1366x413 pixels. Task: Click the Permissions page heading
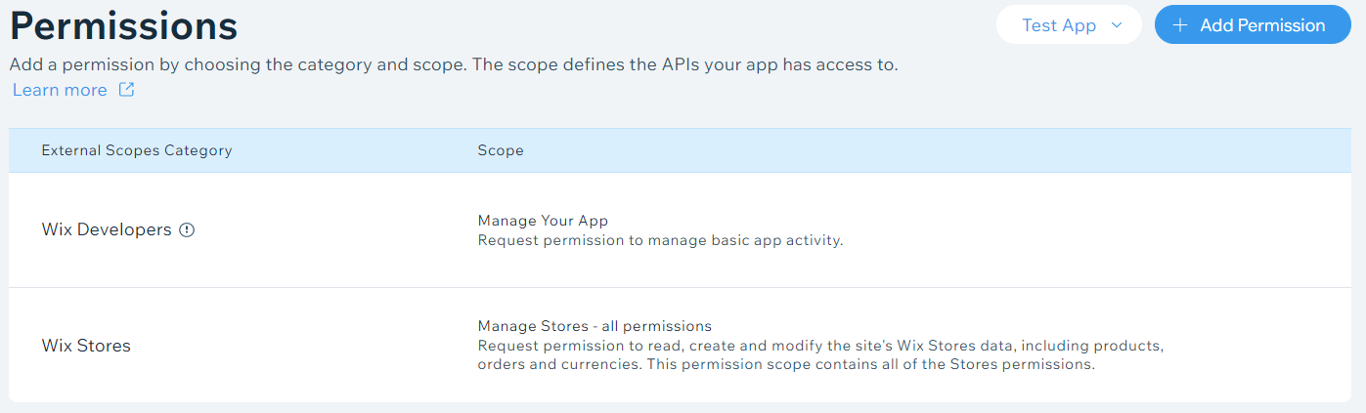tap(123, 25)
